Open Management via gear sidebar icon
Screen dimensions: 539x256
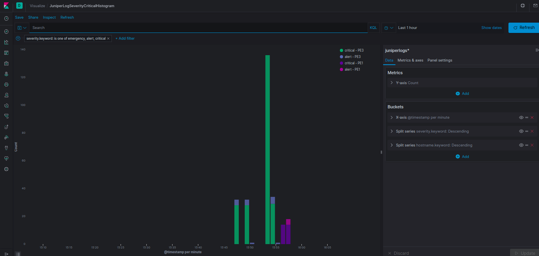(6, 169)
